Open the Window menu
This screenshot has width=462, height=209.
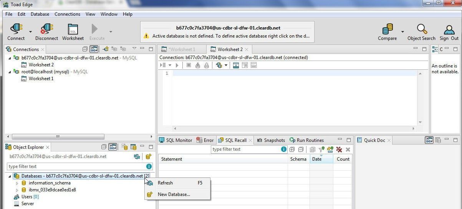(x=109, y=14)
